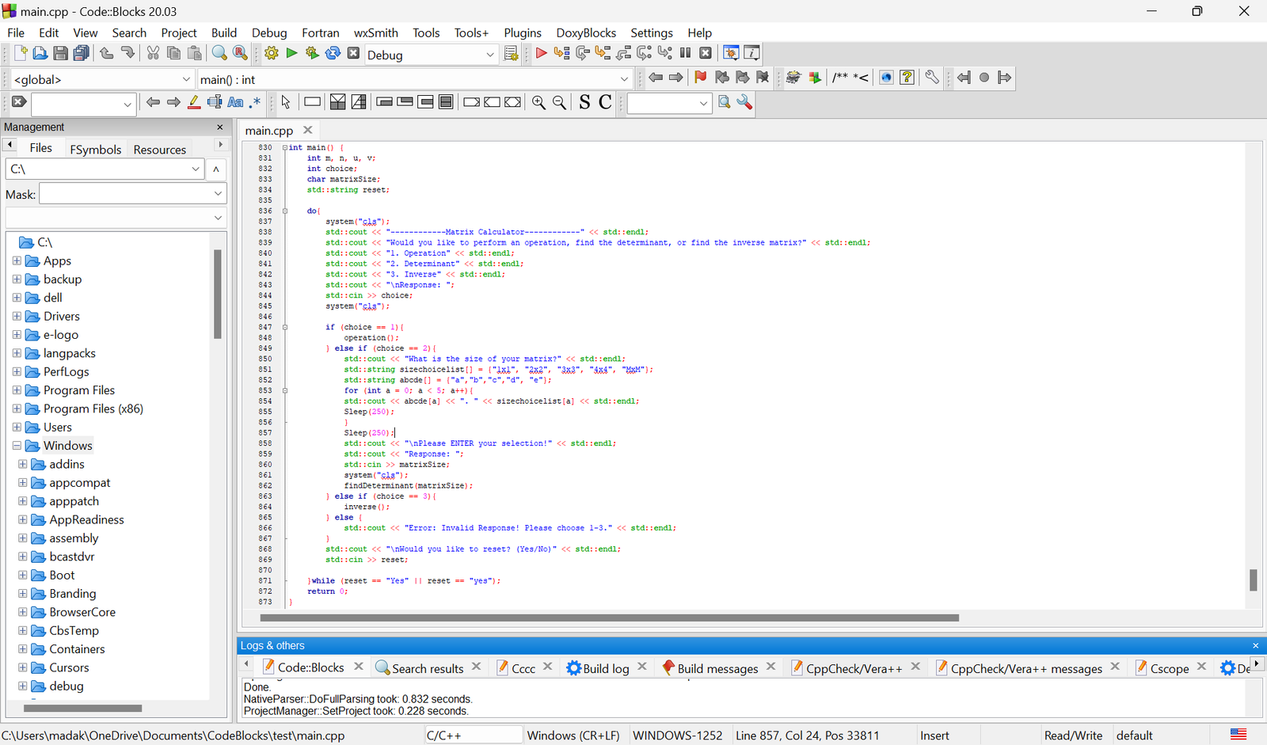Start debugger with red play arrow
Screen dimensions: 1267x745
point(541,53)
